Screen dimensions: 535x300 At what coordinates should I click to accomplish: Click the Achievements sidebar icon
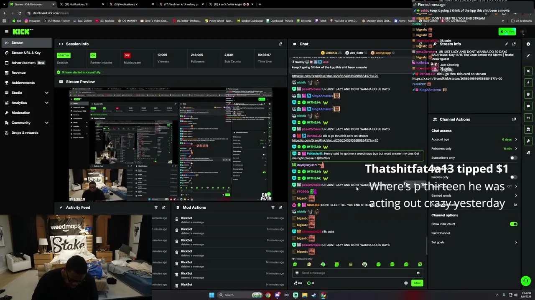[7, 83]
